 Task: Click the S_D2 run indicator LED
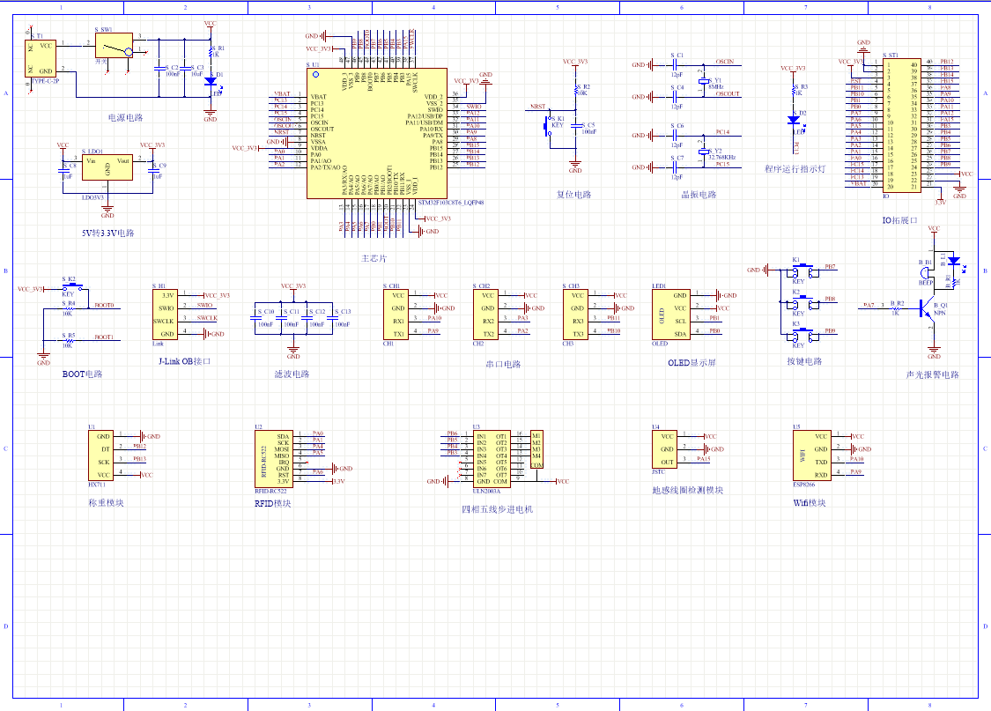[x=794, y=120]
